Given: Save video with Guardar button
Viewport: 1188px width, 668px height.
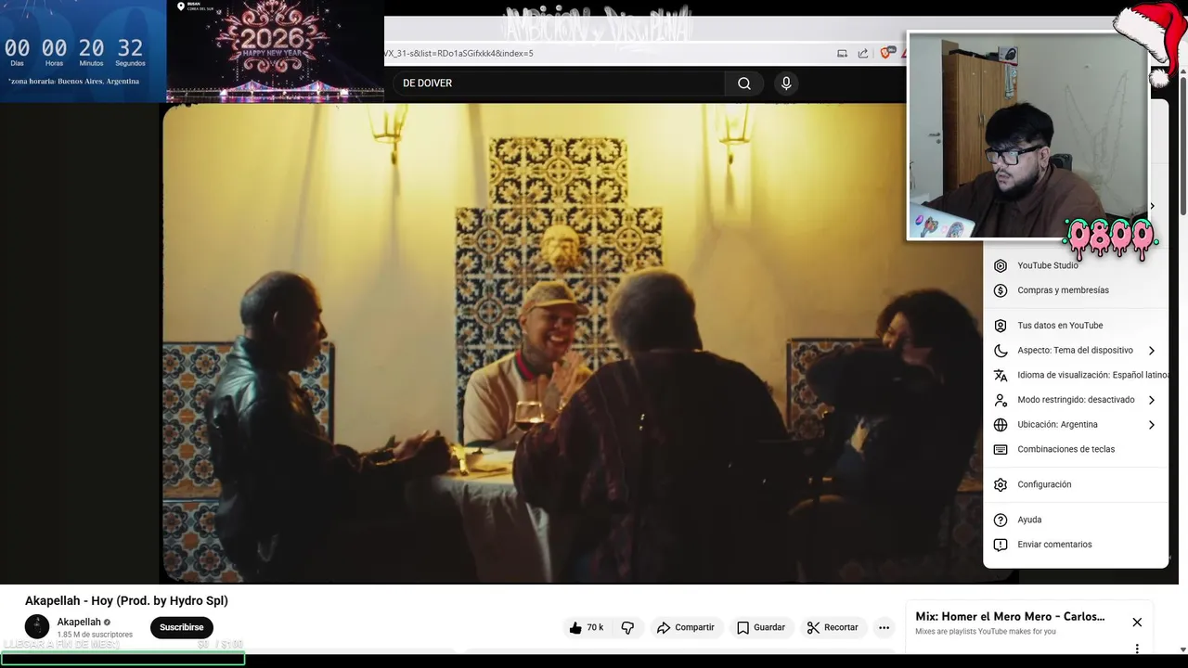Looking at the screenshot, I should pos(760,628).
